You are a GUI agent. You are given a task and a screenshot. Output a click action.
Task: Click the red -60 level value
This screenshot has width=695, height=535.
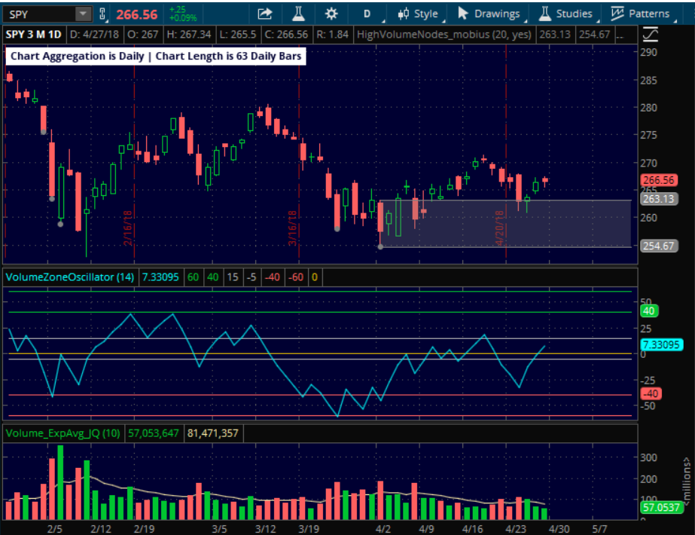pos(296,277)
